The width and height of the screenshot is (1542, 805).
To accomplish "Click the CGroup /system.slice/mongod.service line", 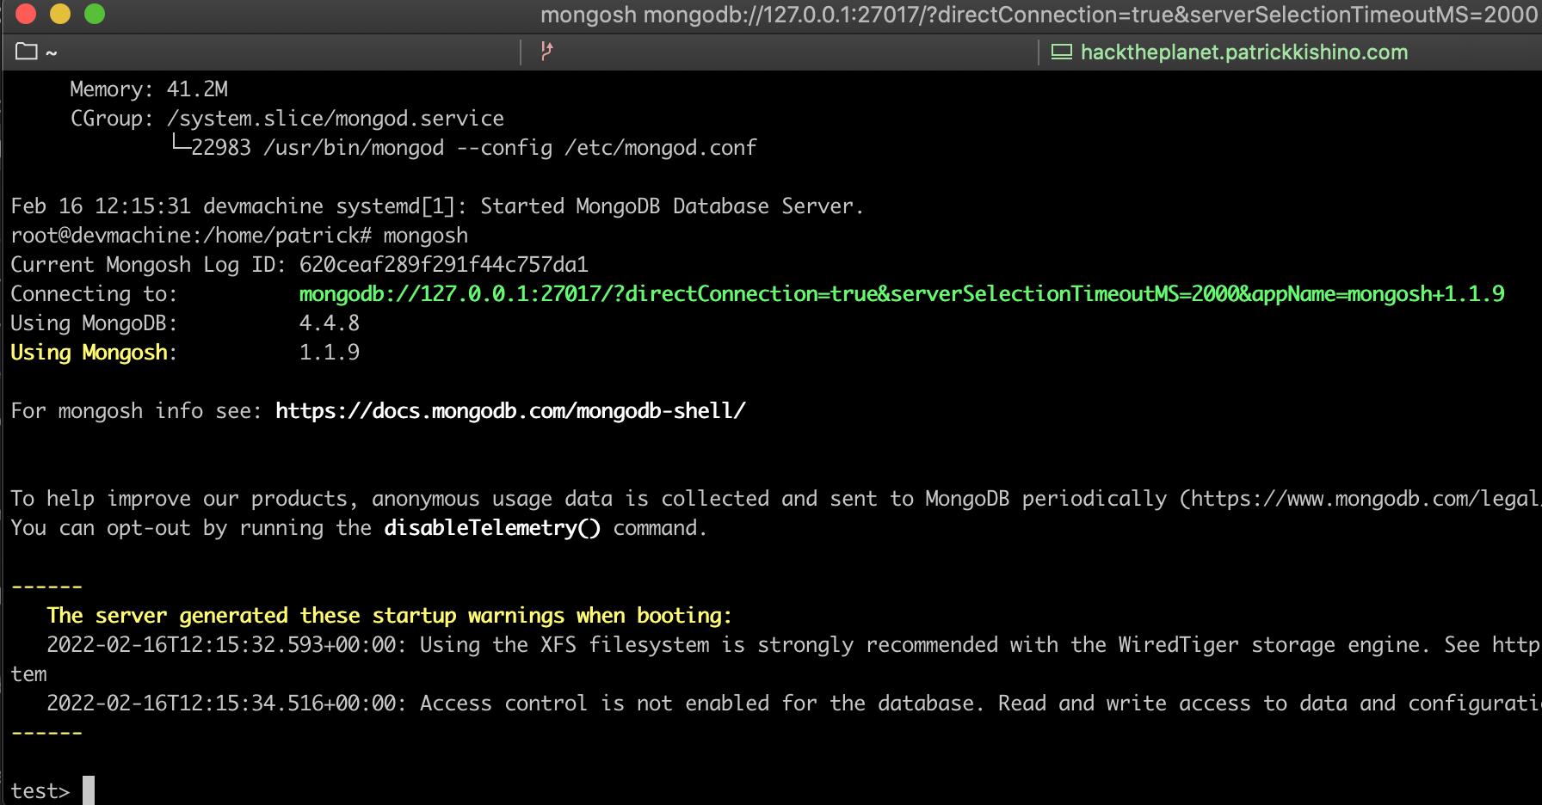I will (x=287, y=118).
